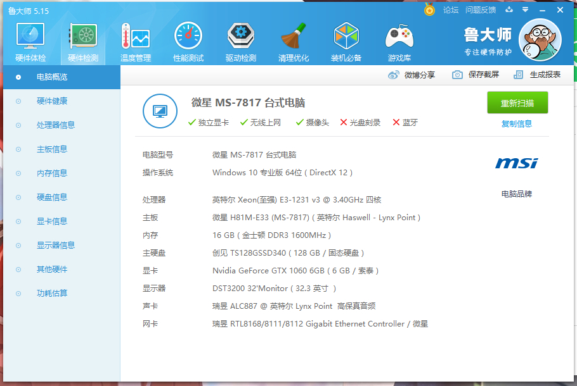Open 装机必备 essential software cube
577x386 pixels.
(346, 42)
